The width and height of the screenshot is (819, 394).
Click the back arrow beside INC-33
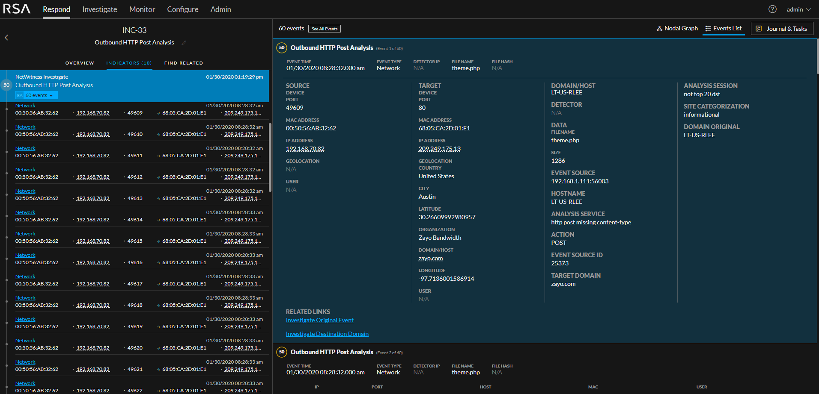(x=6, y=38)
